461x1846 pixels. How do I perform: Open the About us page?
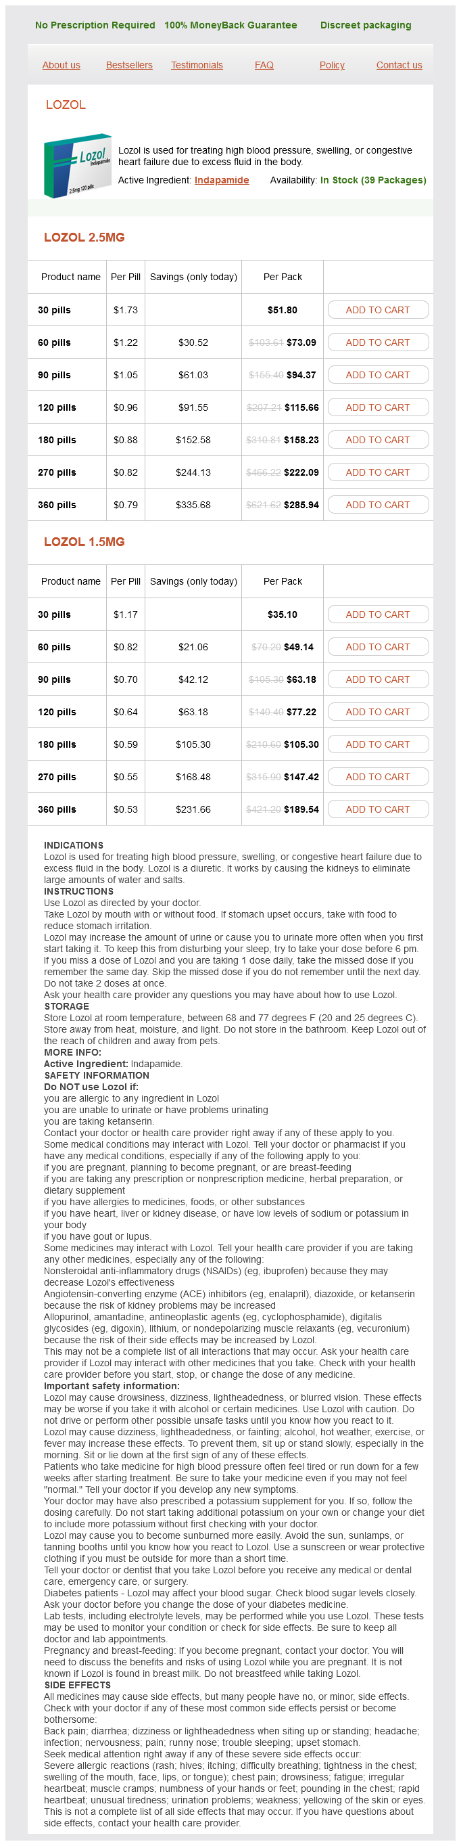pos(61,65)
